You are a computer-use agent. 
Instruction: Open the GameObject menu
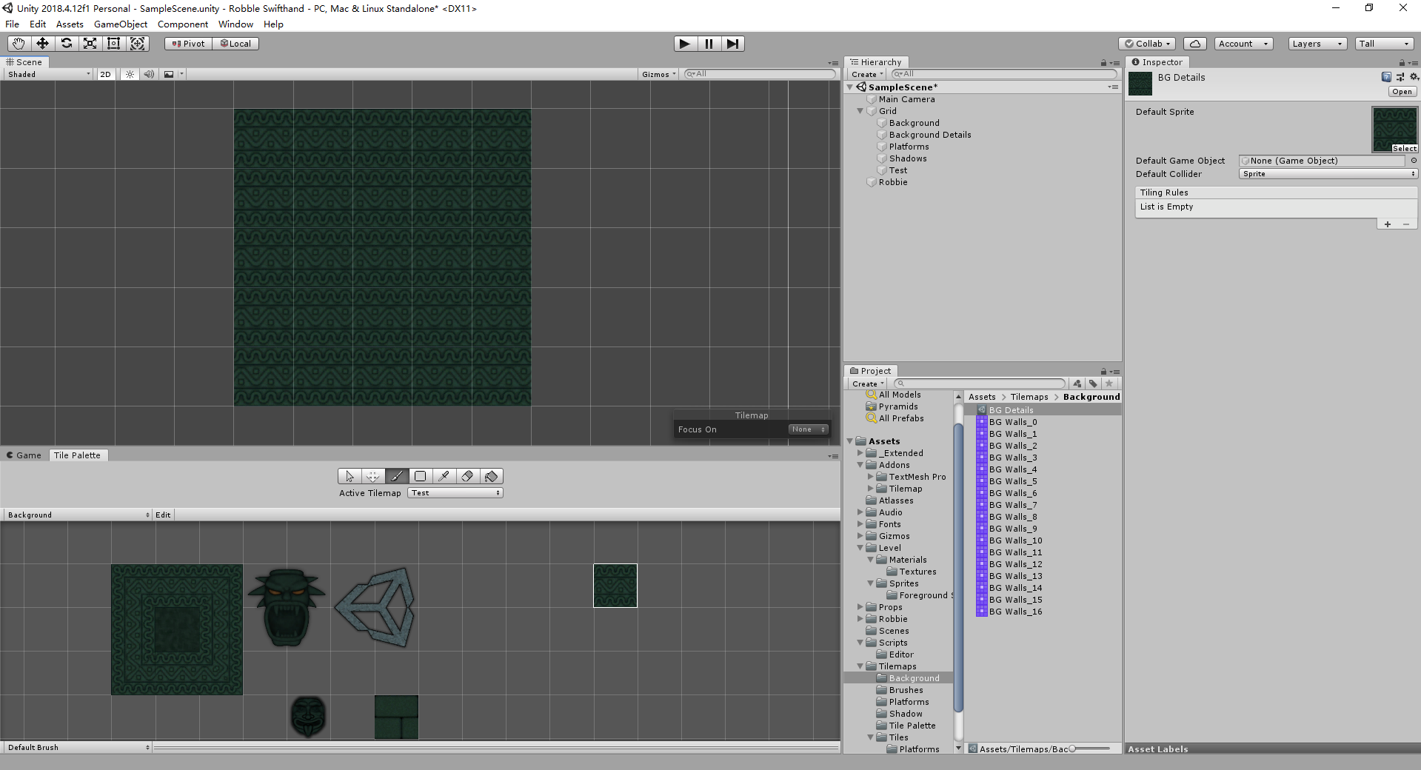(x=121, y=24)
